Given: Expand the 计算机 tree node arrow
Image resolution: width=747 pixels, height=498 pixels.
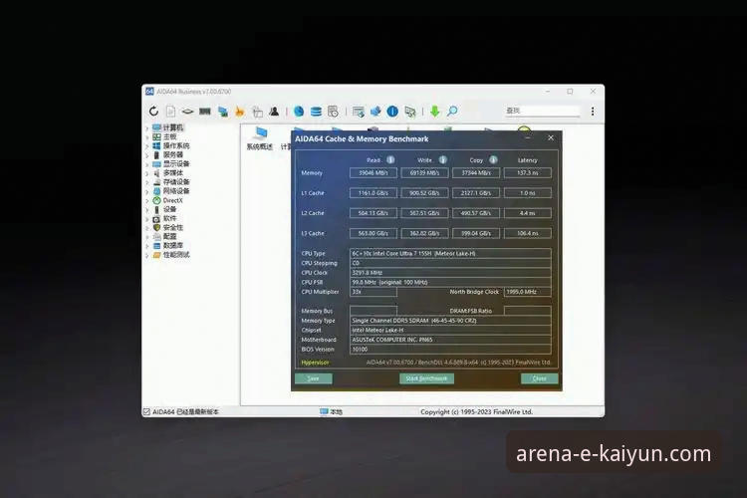Looking at the screenshot, I should tap(147, 127).
